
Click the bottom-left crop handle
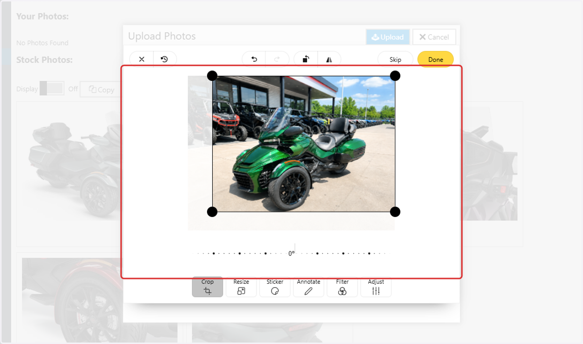[212, 212]
